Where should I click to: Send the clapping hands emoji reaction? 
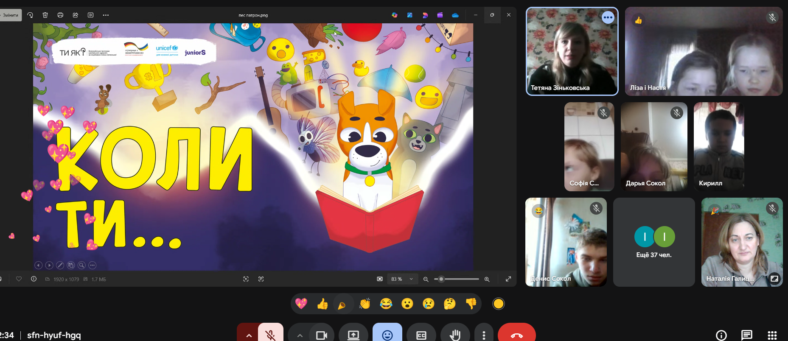[x=365, y=304]
